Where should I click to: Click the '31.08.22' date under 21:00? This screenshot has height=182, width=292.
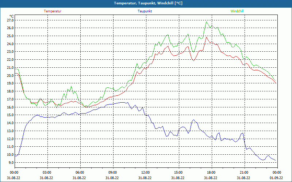[243, 178]
